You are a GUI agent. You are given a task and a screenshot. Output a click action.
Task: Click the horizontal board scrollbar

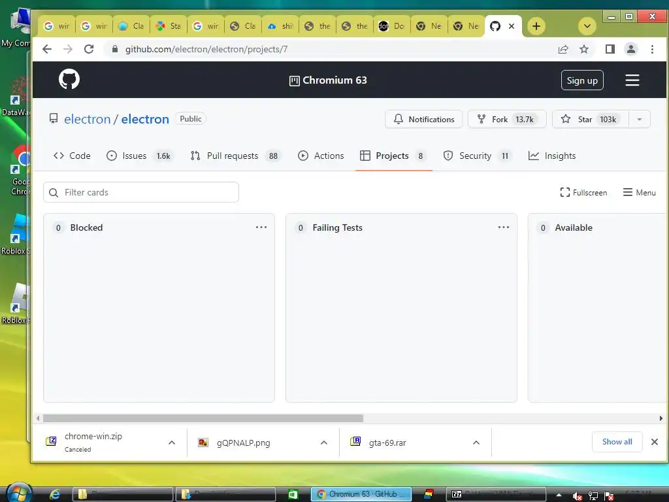click(203, 418)
